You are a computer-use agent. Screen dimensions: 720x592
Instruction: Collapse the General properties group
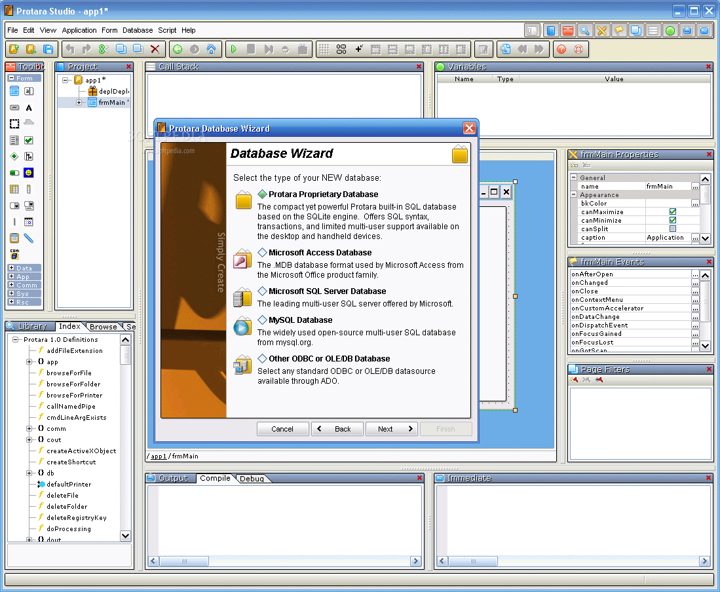(573, 177)
